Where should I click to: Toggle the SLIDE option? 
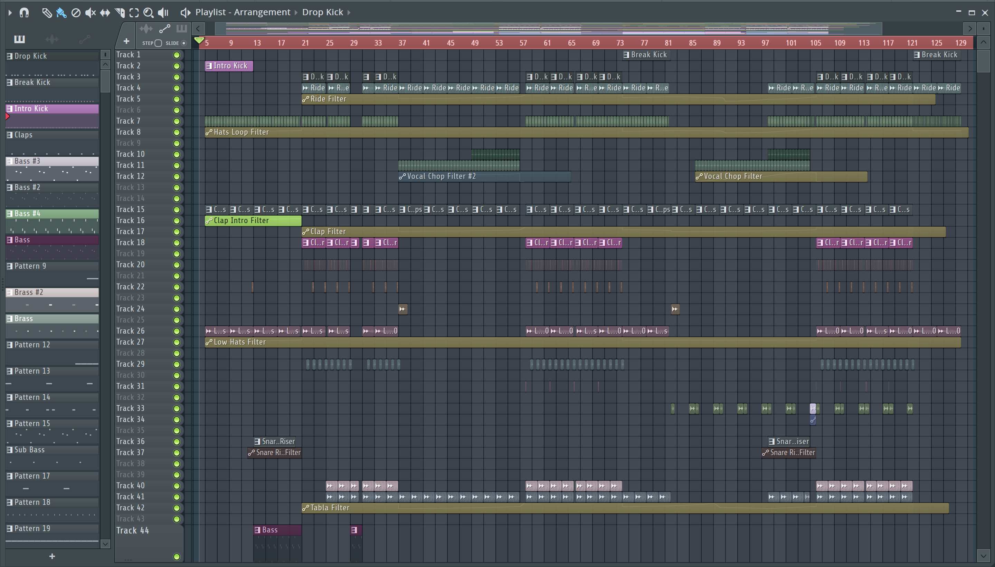click(x=184, y=43)
